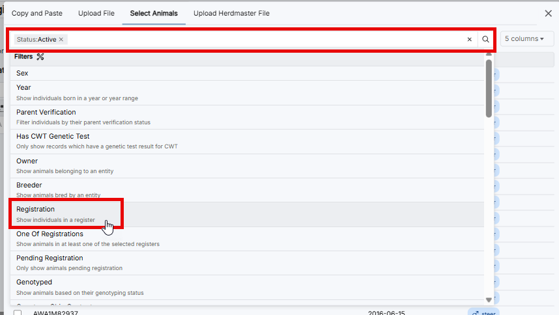Select the Registration filter
The width and height of the screenshot is (559, 315).
click(x=36, y=210)
